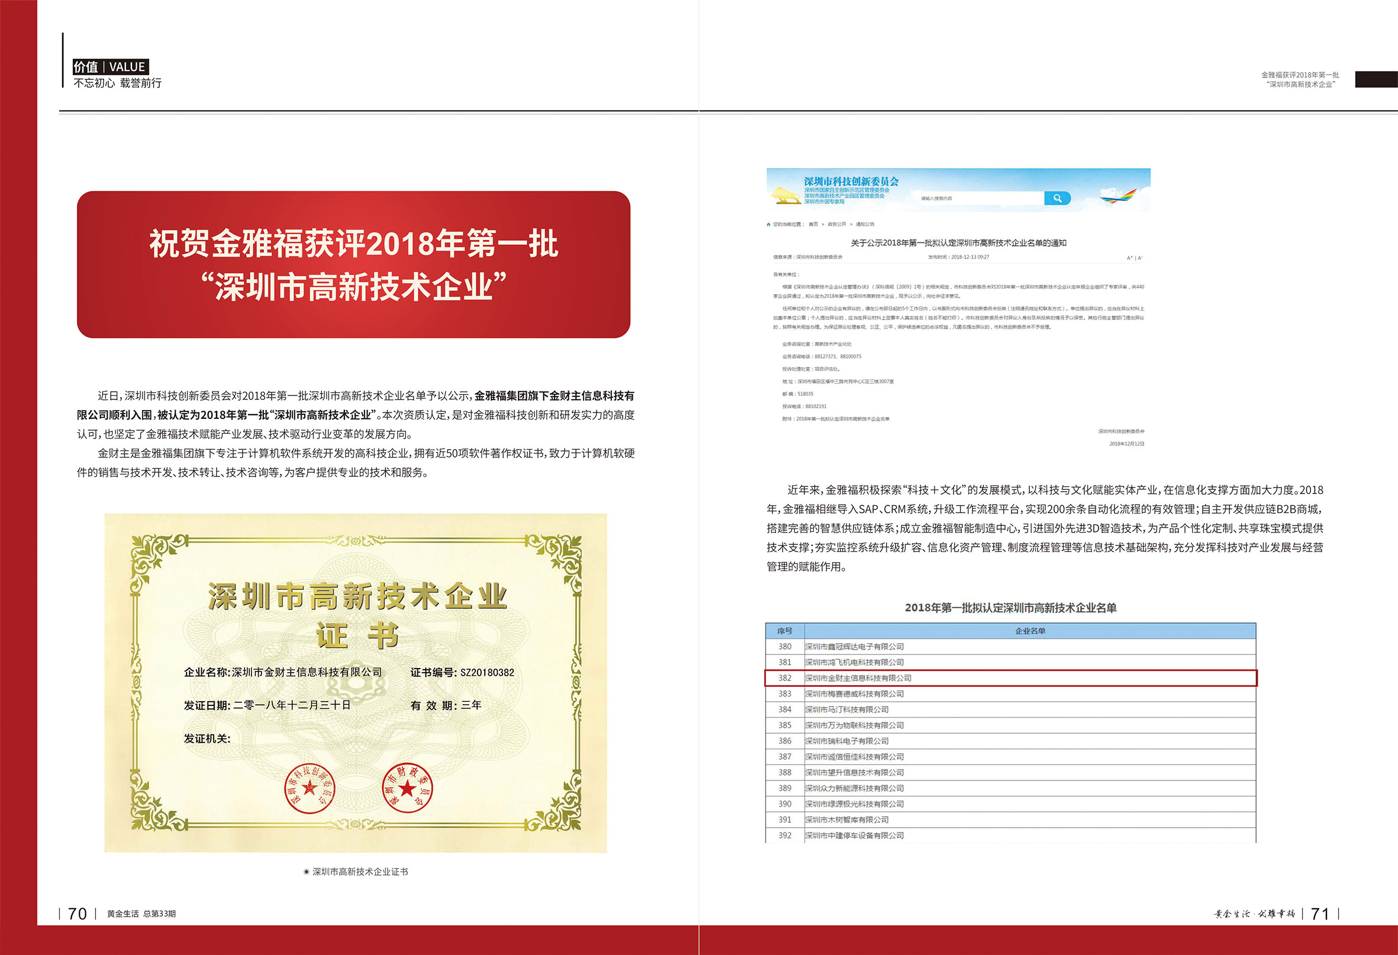Click the caption 深圳市高新技术企业证书
This screenshot has height=955, width=1398.
point(360,872)
